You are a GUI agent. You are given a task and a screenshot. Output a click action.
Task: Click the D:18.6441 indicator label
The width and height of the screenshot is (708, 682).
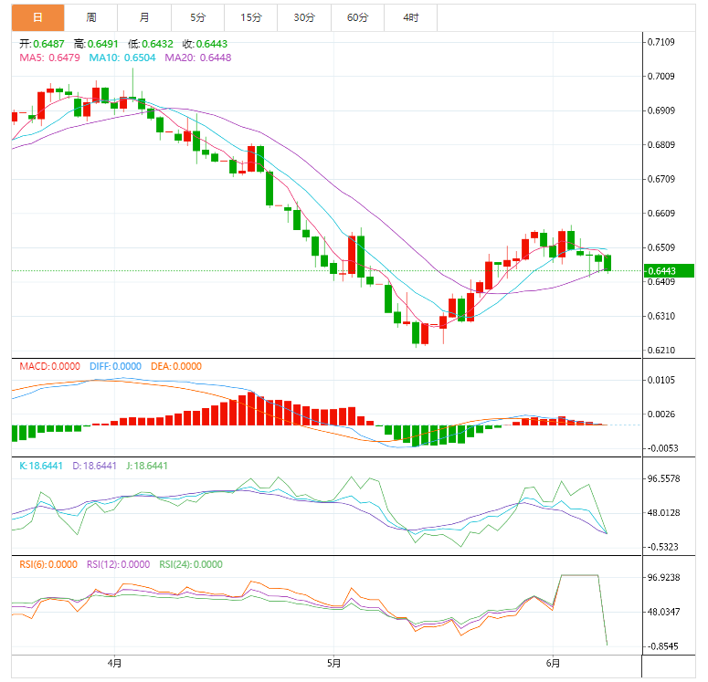[x=94, y=466]
